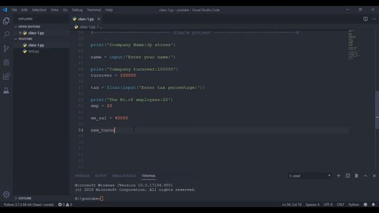Open the Go menu

[65, 10]
